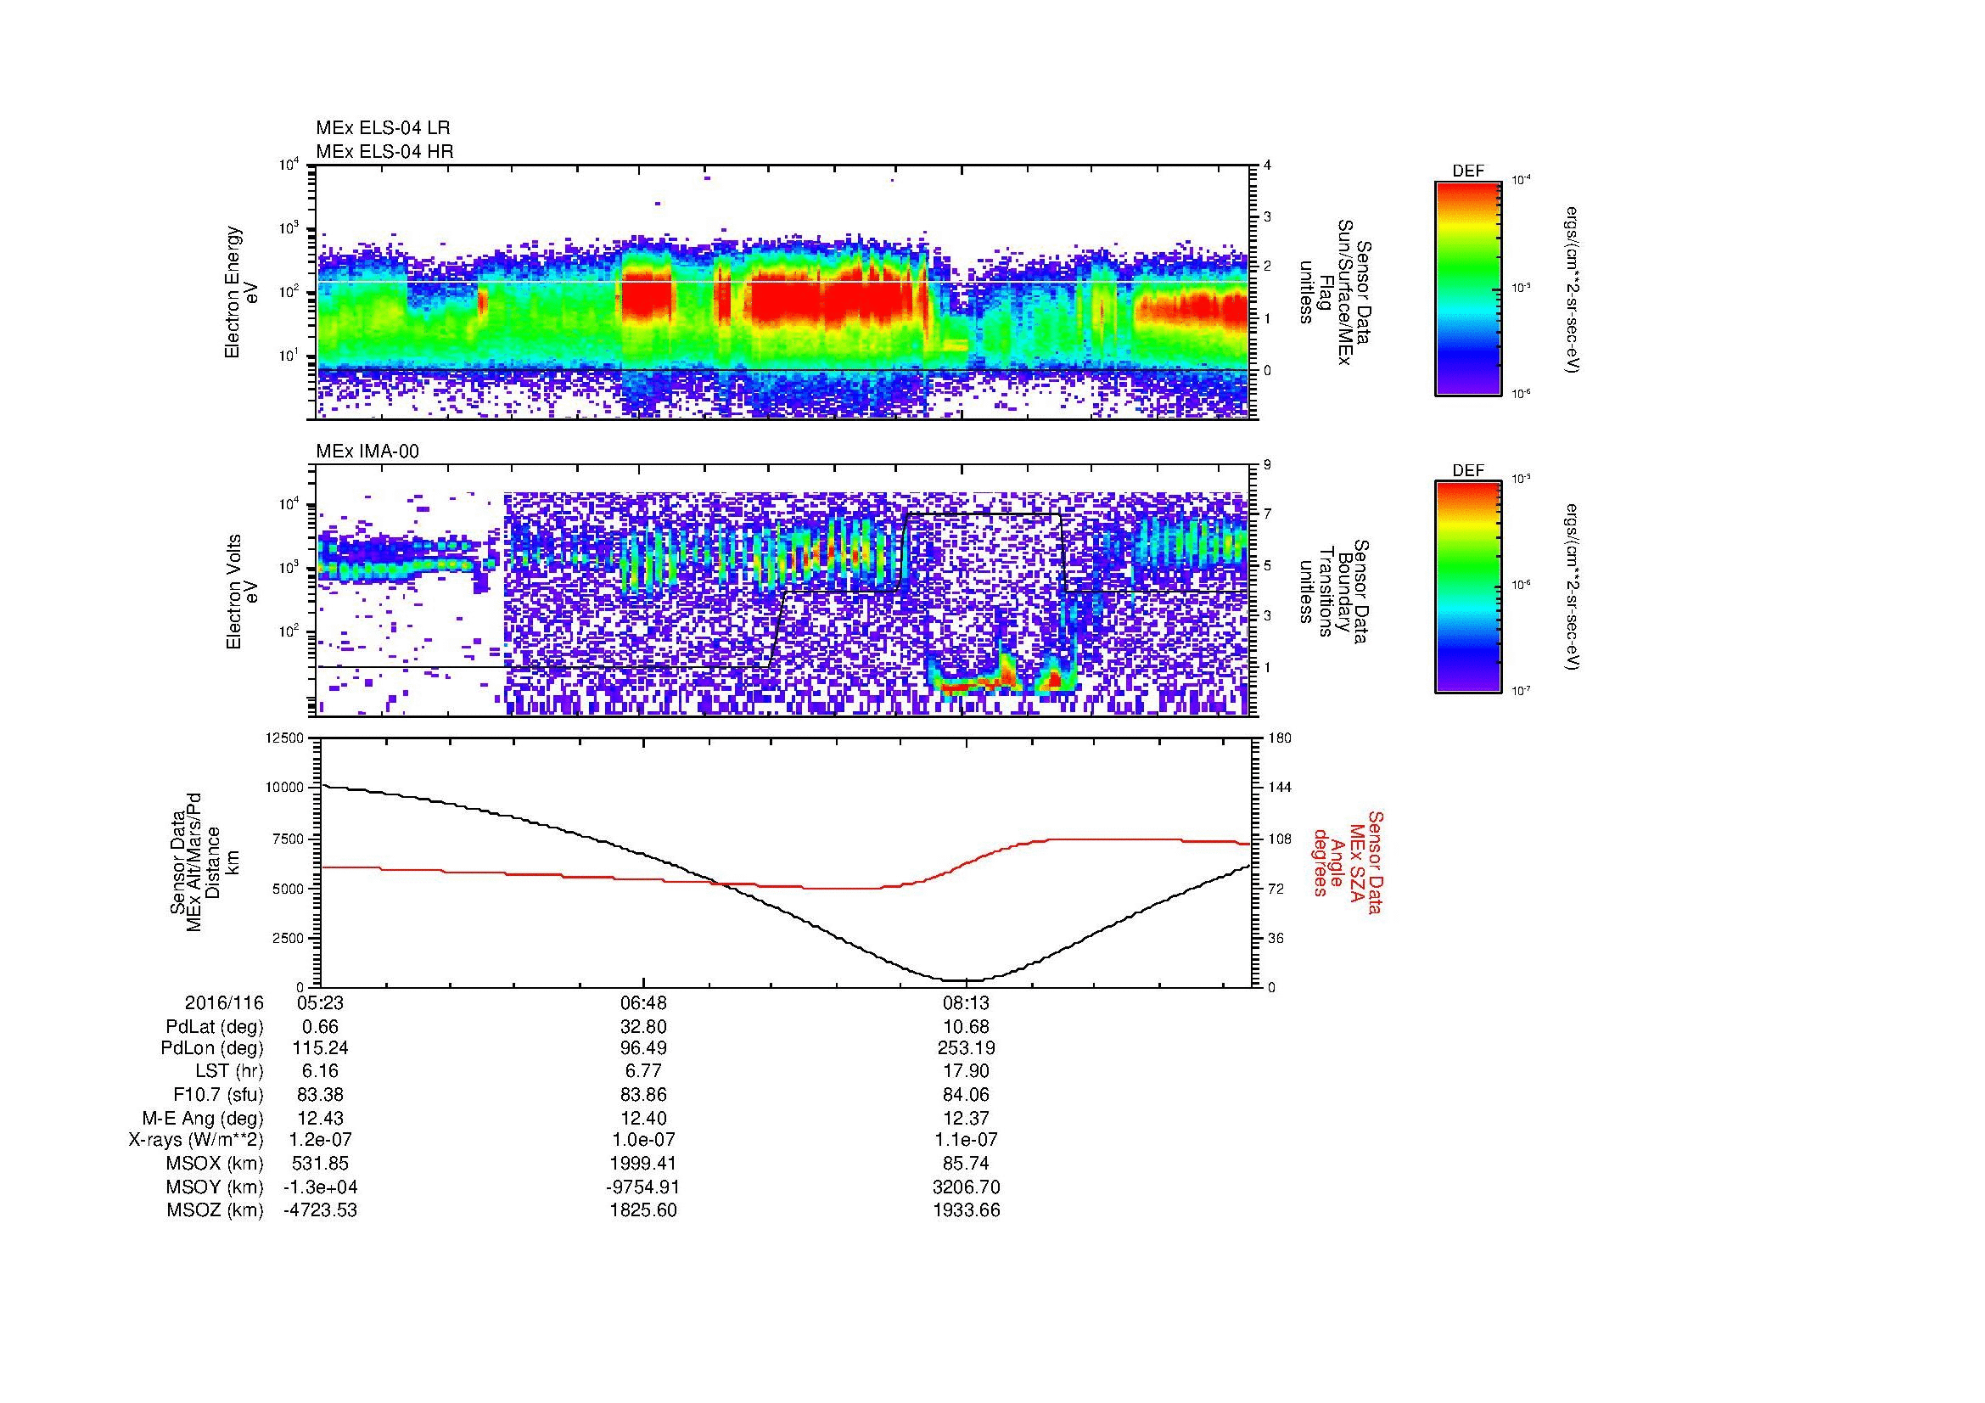
Task: Click the 12500 altitude axis tick label
Action: (285, 738)
